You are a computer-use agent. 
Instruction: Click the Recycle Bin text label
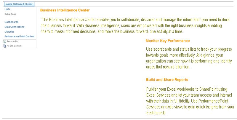coord(12,41)
